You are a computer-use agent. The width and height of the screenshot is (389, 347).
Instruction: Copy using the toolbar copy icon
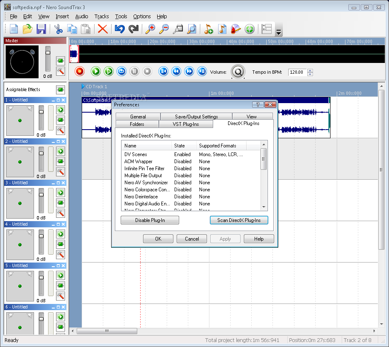pyautogui.click(x=72, y=29)
